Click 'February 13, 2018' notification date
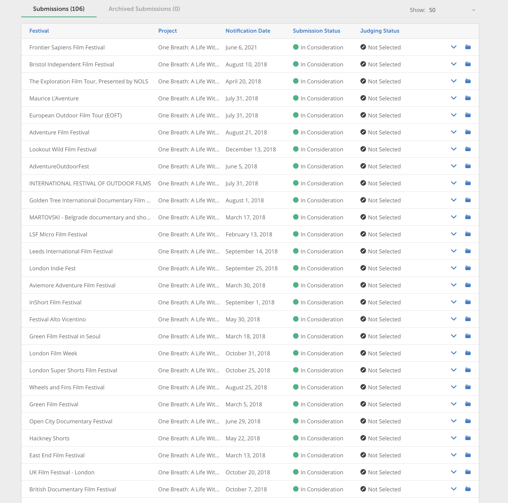 249,234
